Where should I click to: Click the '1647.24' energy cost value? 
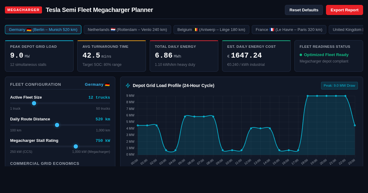click(x=246, y=55)
